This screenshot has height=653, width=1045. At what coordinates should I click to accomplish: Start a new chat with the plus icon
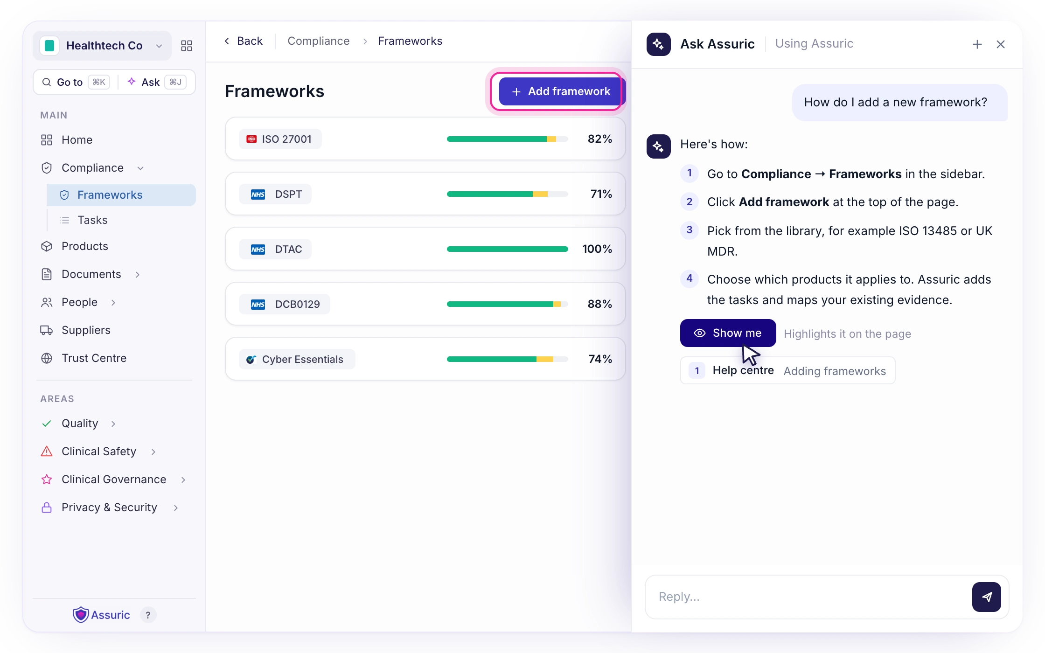pos(977,44)
